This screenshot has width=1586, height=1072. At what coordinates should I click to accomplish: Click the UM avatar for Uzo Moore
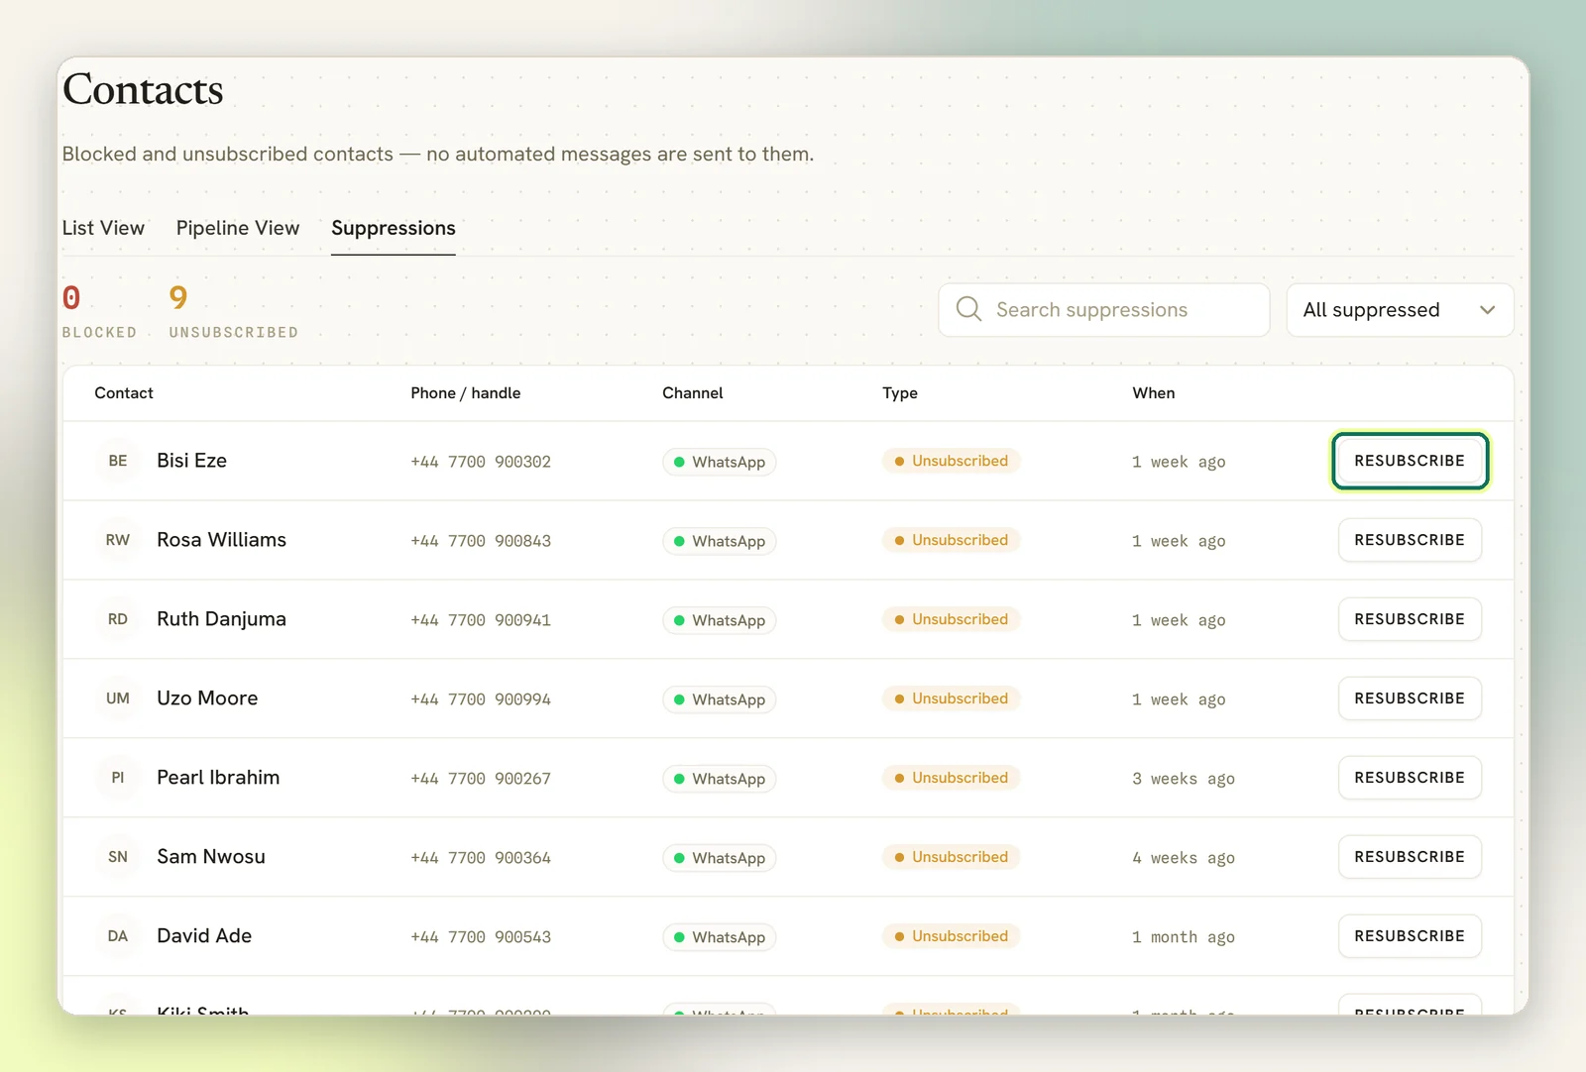(x=118, y=698)
